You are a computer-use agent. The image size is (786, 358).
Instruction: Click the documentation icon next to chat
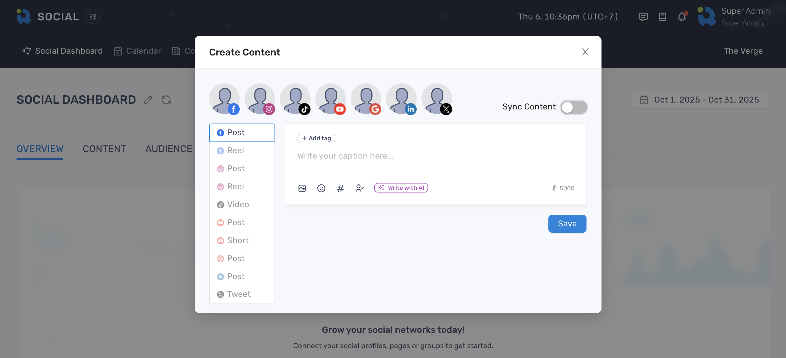click(x=662, y=17)
